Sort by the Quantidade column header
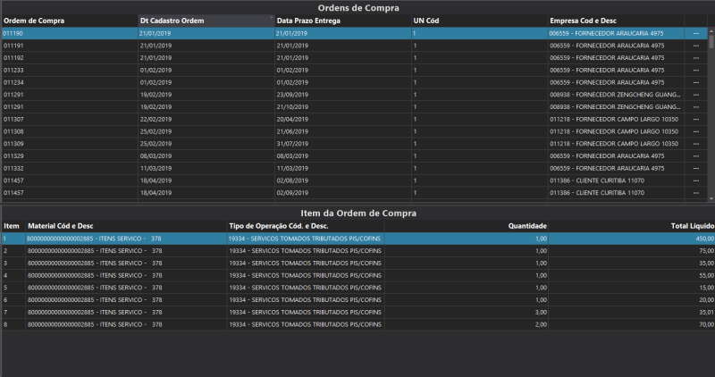The image size is (715, 377). [x=466, y=226]
